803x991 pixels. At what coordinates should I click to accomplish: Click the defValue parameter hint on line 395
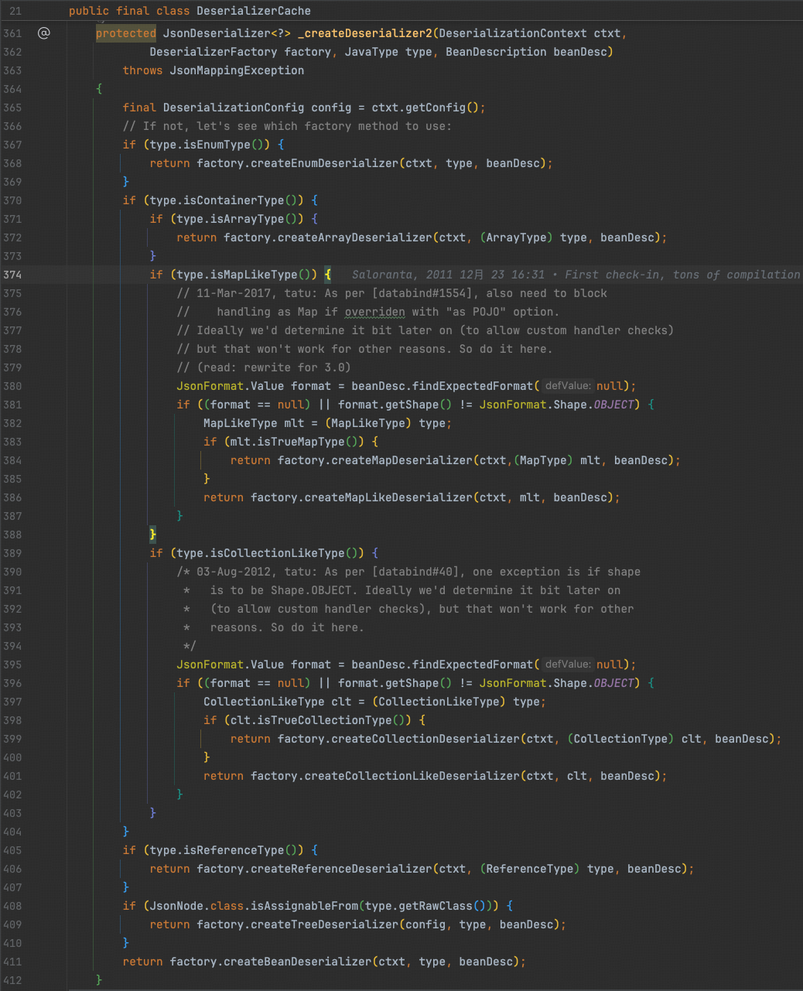567,664
